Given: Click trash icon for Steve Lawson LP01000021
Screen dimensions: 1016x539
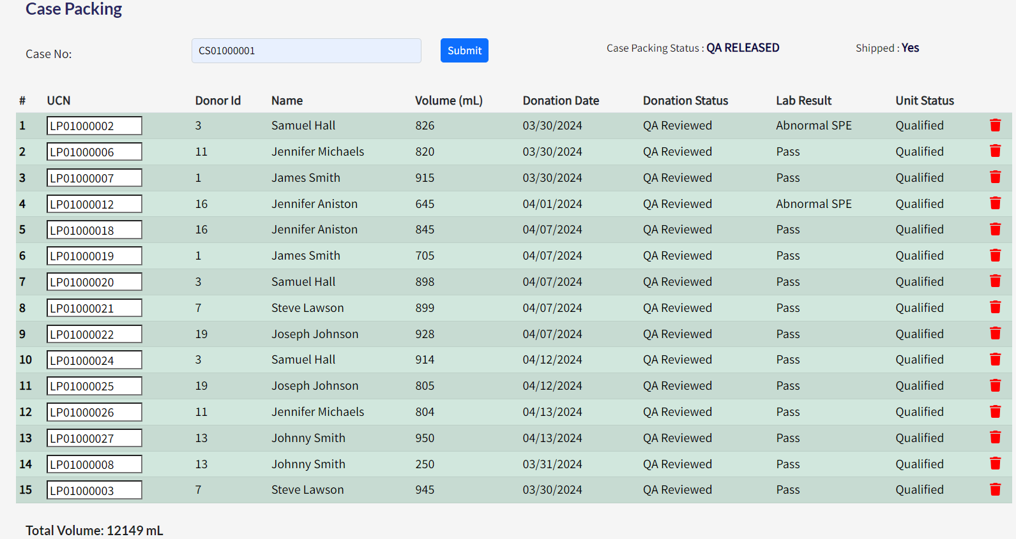Looking at the screenshot, I should click(x=995, y=307).
